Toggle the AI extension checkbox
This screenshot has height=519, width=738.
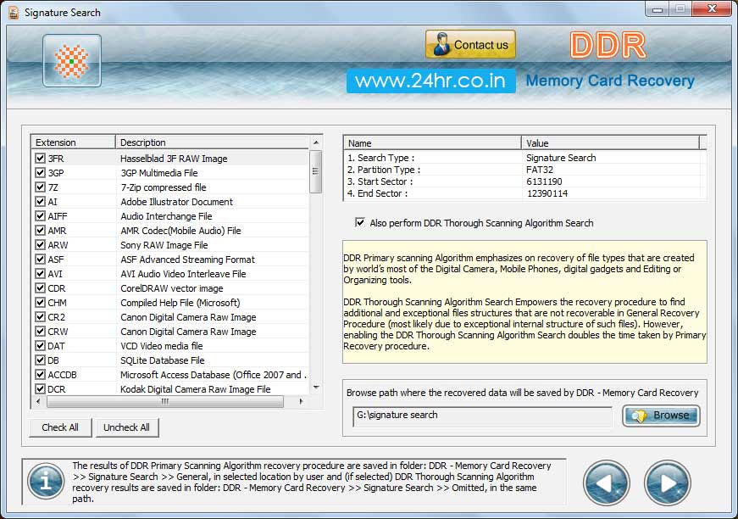click(x=40, y=202)
